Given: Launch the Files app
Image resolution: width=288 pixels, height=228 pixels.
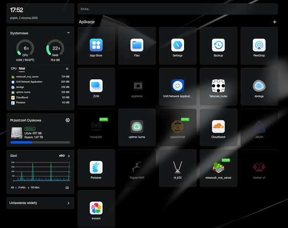Looking at the screenshot, I should tap(137, 45).
